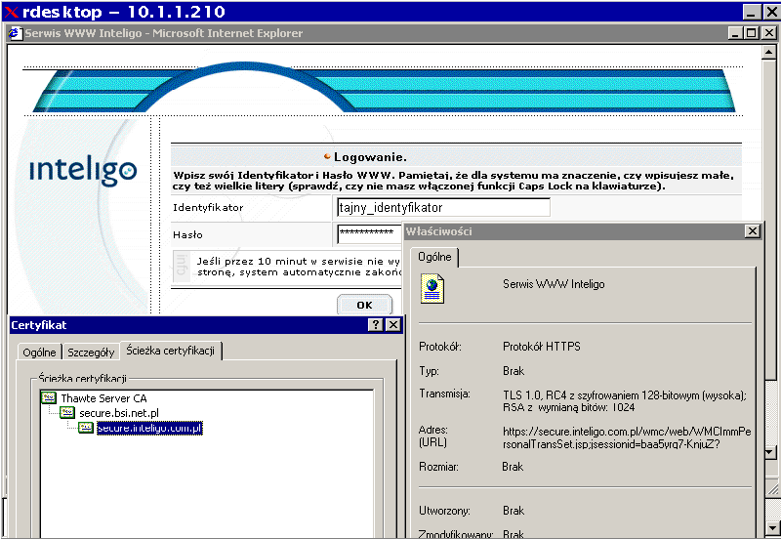This screenshot has height=539, width=781.
Task: Click the Protokół label
Action: (x=440, y=347)
